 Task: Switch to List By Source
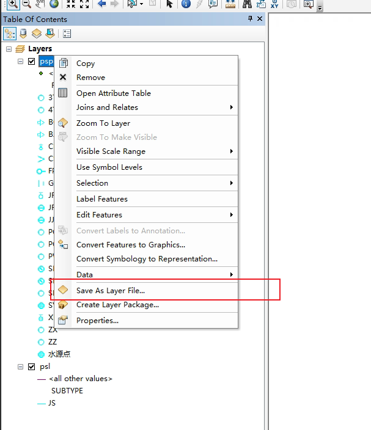pos(23,34)
